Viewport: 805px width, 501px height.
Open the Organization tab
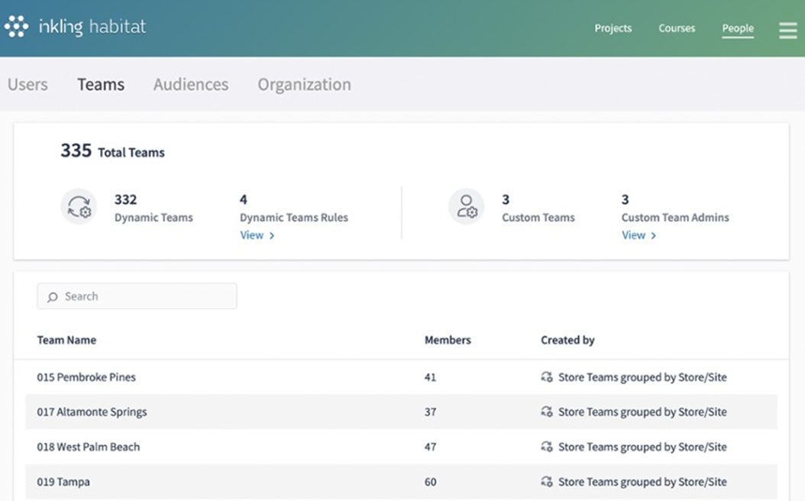tap(304, 85)
